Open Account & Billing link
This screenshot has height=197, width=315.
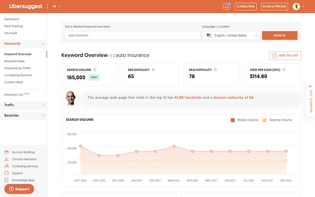(x=23, y=152)
